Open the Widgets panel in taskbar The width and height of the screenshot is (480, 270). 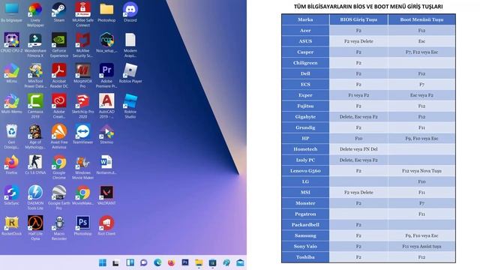[x=130, y=262]
